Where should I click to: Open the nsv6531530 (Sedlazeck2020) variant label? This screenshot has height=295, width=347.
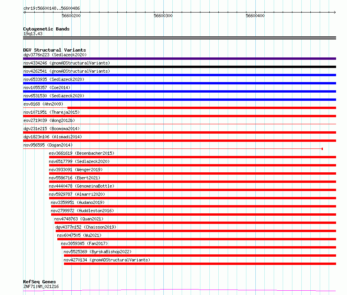pos(54,96)
